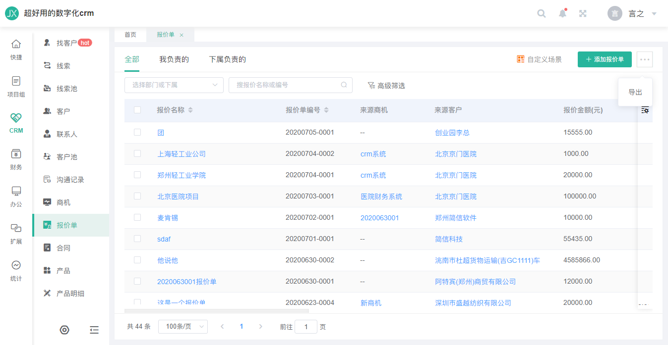Open the 上海轻工业公司 quote link

[x=182, y=154]
